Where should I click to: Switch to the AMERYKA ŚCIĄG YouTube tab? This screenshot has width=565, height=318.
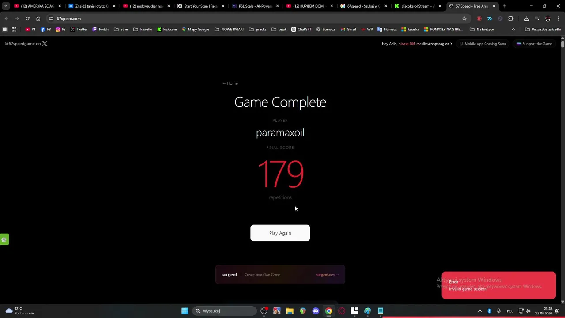pos(38,6)
